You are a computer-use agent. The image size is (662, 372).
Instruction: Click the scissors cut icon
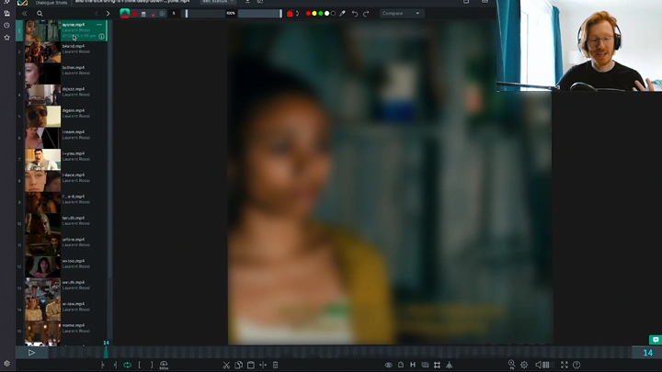(226, 365)
